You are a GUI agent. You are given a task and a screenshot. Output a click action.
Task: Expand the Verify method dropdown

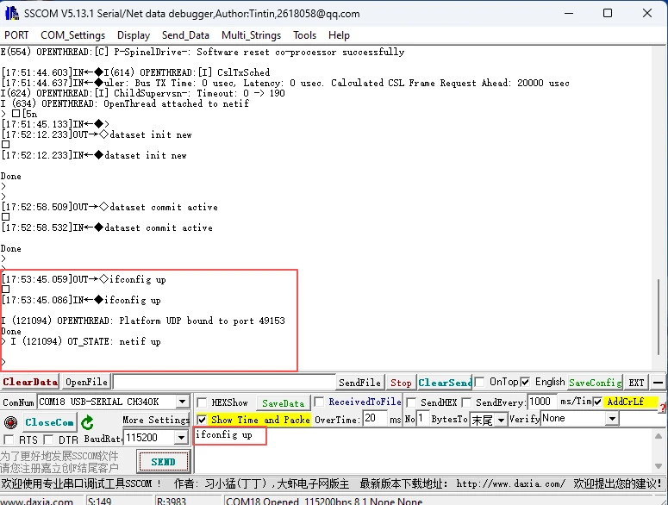click(x=612, y=419)
